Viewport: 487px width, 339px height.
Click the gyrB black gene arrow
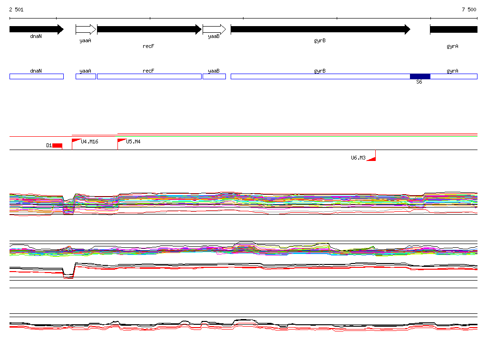(321, 29)
